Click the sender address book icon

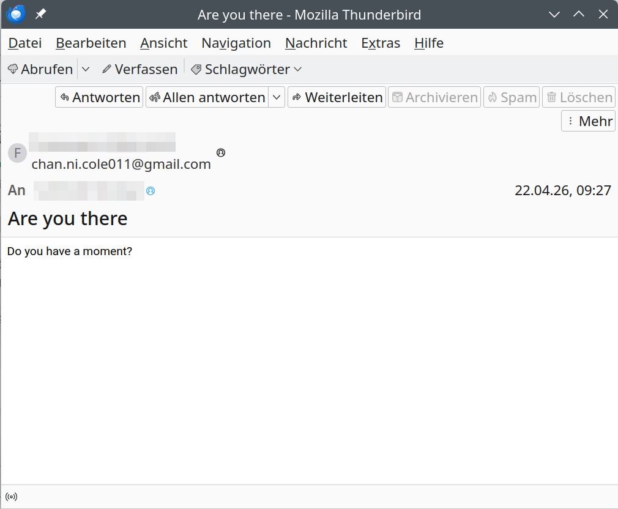221,152
